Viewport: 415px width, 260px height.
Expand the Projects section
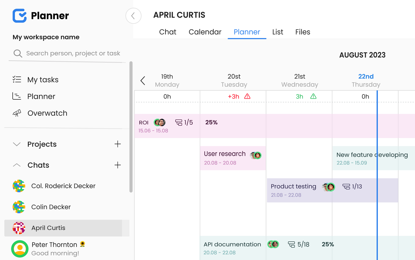click(17, 144)
